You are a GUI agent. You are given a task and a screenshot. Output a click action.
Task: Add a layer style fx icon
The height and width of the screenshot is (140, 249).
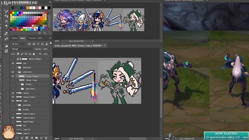[x=22, y=138]
